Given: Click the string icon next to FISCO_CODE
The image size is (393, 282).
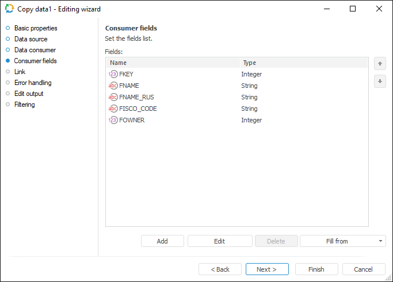Looking at the screenshot, I should coord(113,109).
